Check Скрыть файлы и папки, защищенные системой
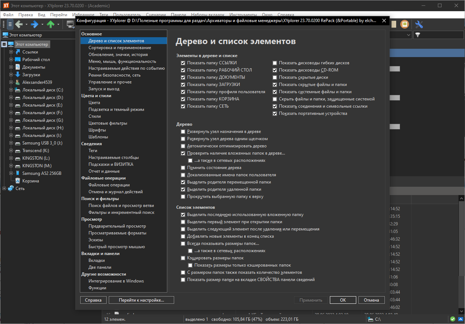This screenshot has width=465, height=324. [x=275, y=99]
